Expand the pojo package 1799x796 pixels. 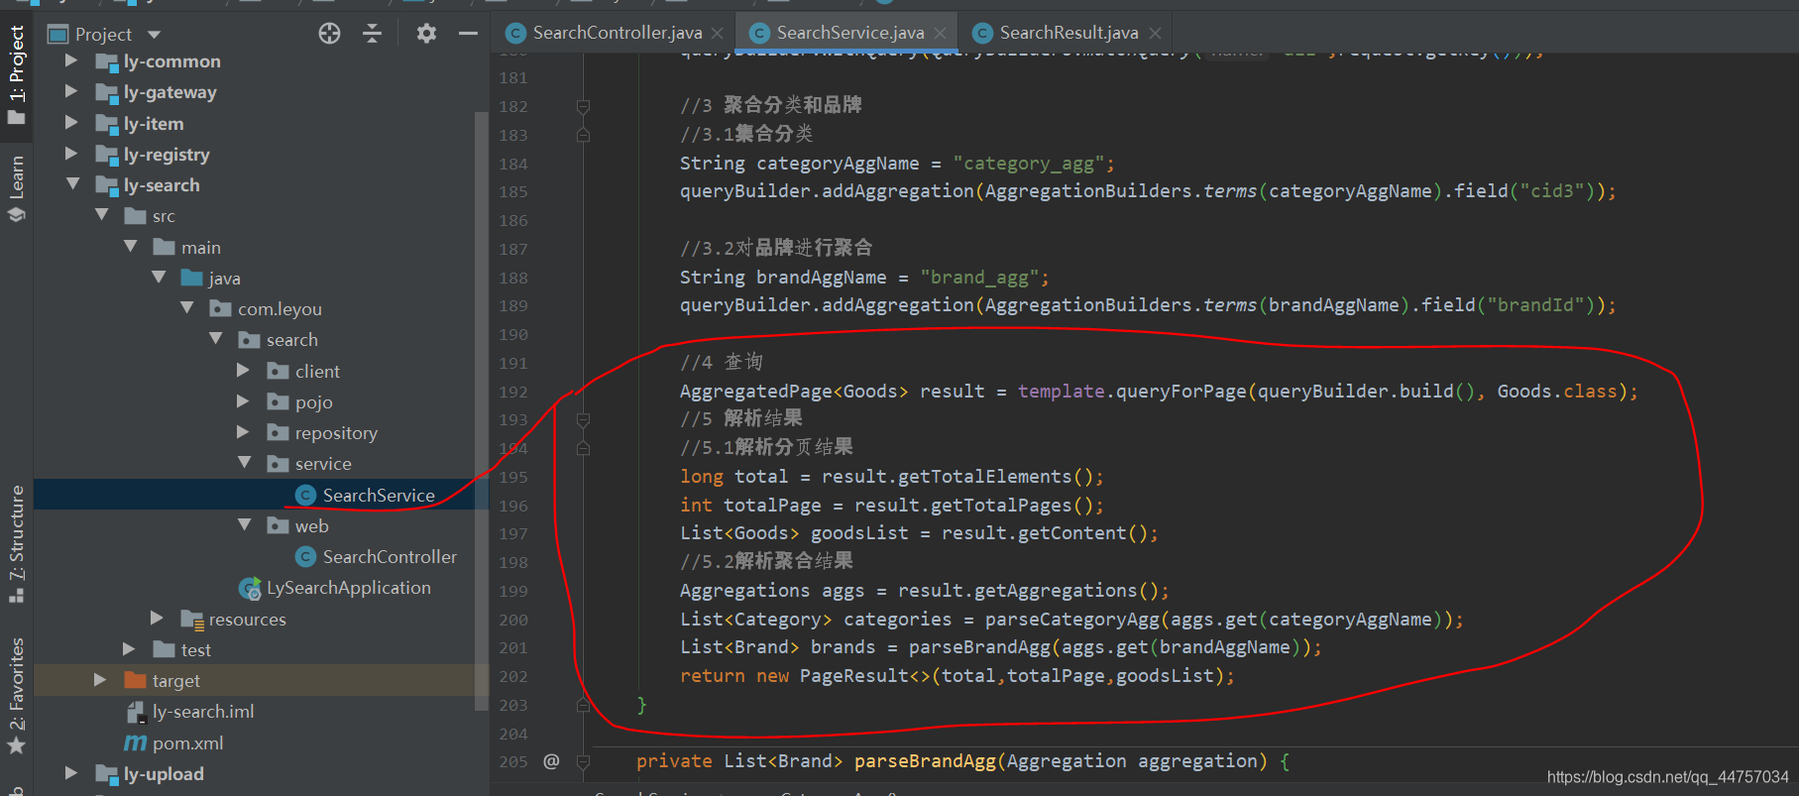click(x=243, y=401)
